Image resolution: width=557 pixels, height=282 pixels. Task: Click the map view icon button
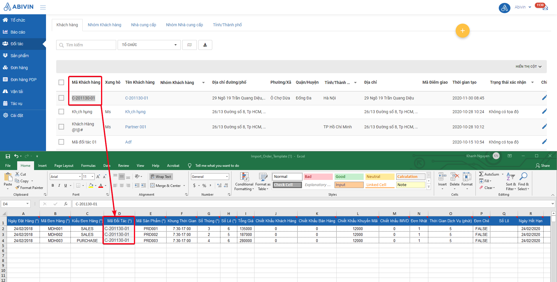click(190, 45)
